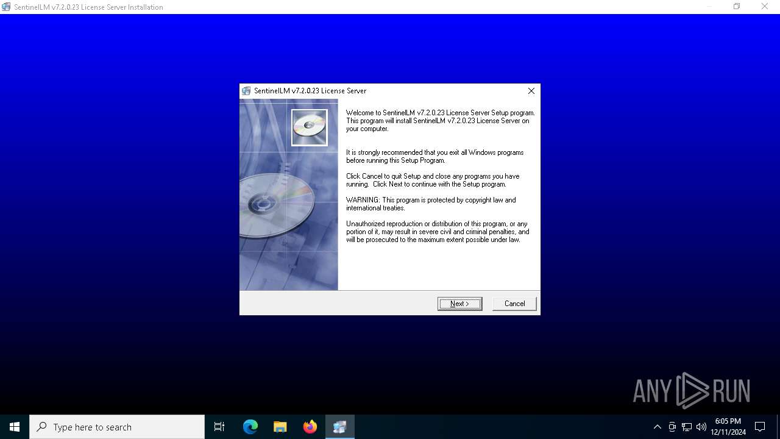Open Task View on the taskbar
Screen dimensions: 780x439
(x=219, y=427)
